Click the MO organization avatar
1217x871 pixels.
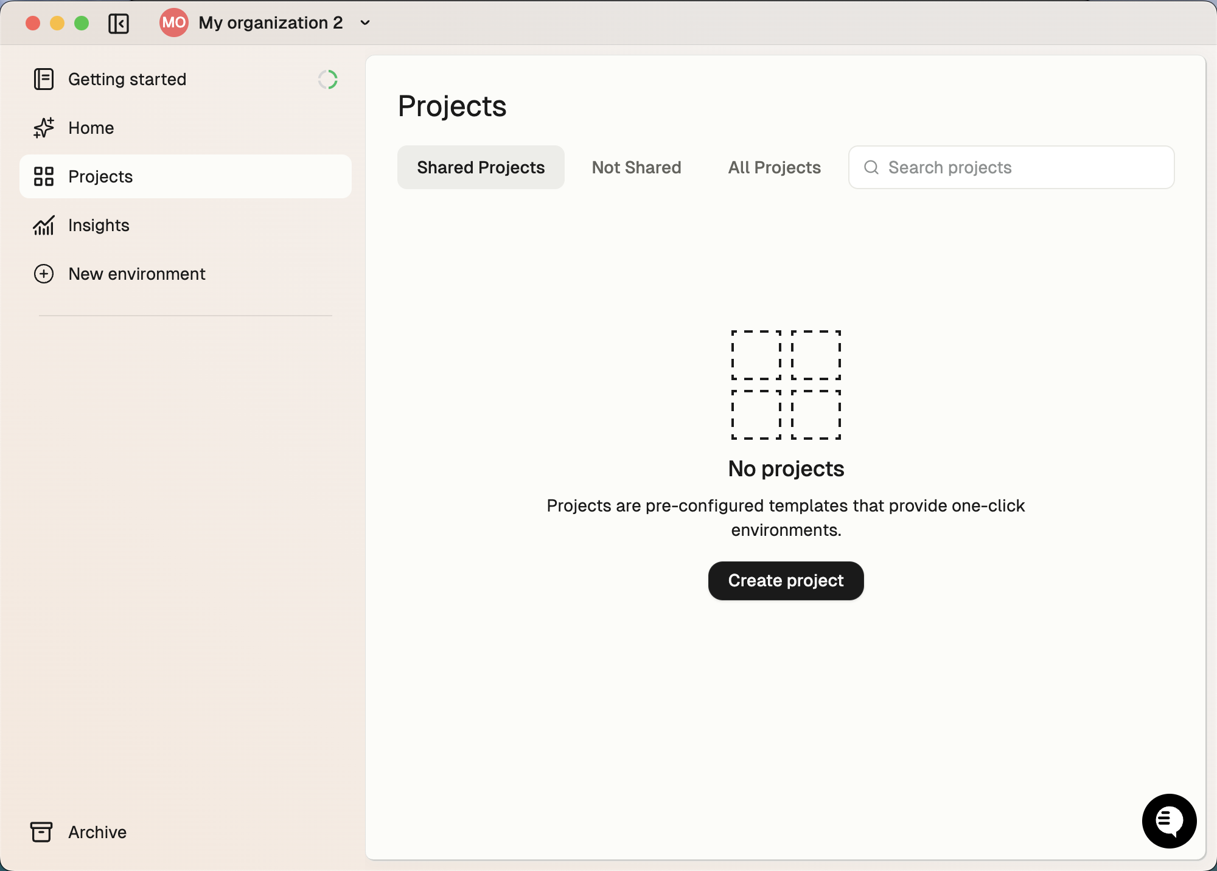point(174,23)
